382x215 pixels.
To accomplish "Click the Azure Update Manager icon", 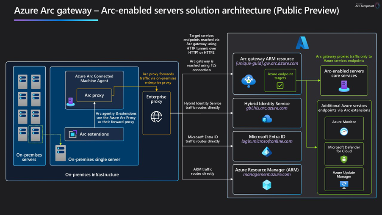I will point(344,185).
